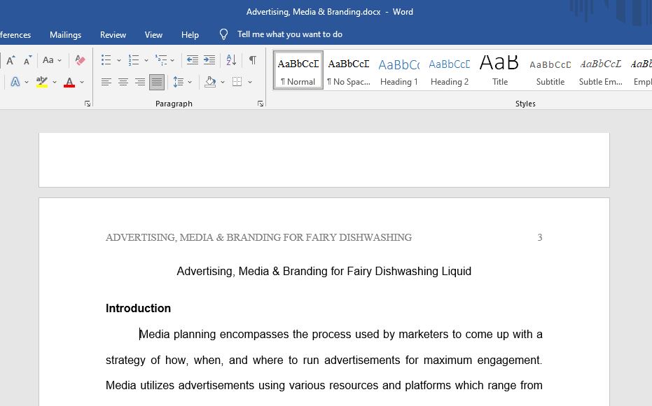652x406 pixels.
Task: Decrease paragraph indent
Action: pos(192,60)
